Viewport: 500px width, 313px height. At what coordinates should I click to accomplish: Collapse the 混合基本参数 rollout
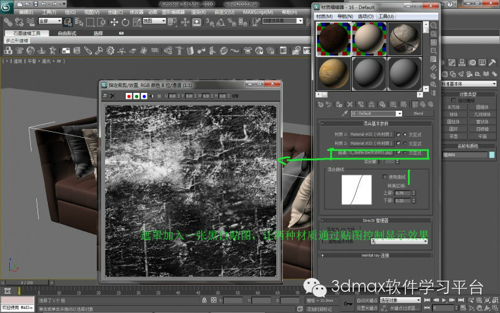[x=375, y=123]
